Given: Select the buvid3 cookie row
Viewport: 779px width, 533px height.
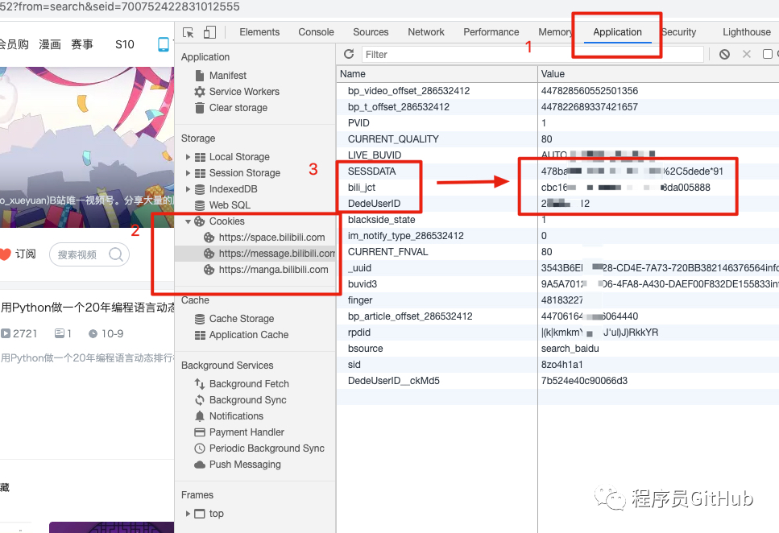Looking at the screenshot, I should [557, 284].
